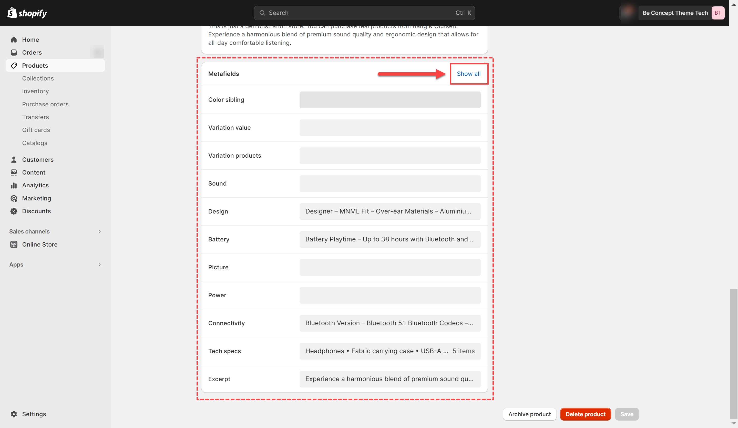This screenshot has height=428, width=738.
Task: Click the Save button
Action: 627,414
